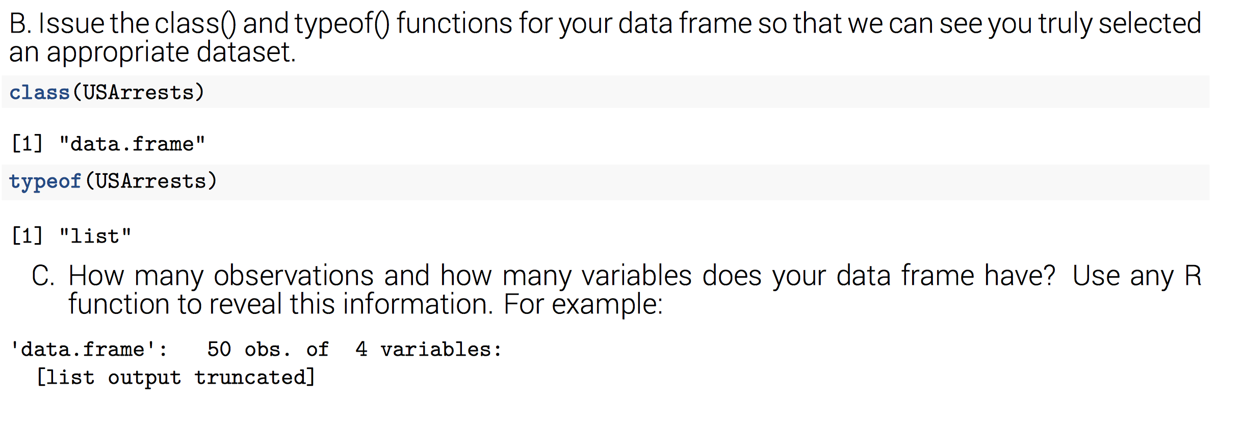Click the "[list output truncated]" line
1245x424 pixels.
click(176, 378)
